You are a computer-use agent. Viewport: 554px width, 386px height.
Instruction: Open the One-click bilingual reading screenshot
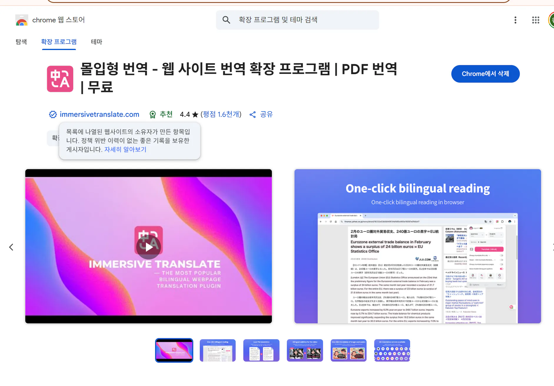point(418,246)
